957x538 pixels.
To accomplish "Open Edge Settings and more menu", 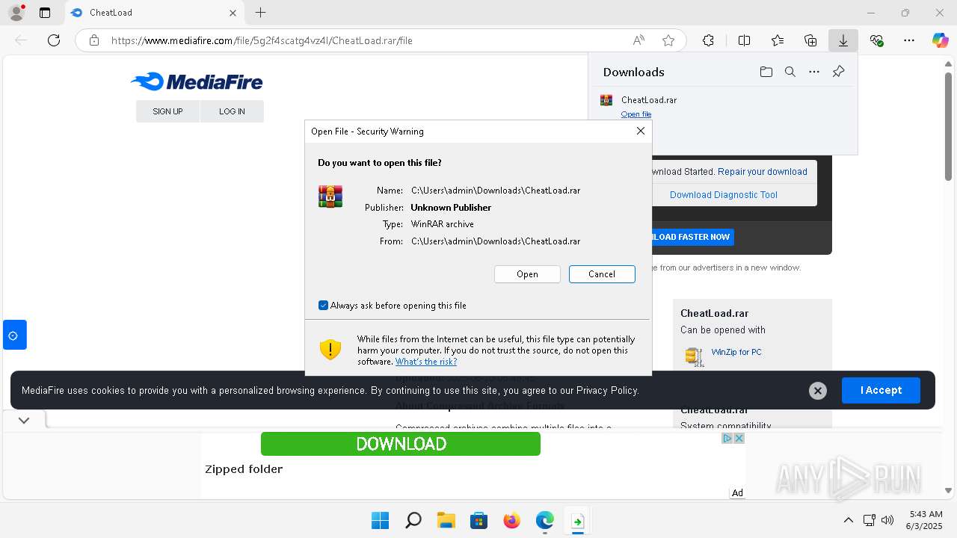I will 909,40.
